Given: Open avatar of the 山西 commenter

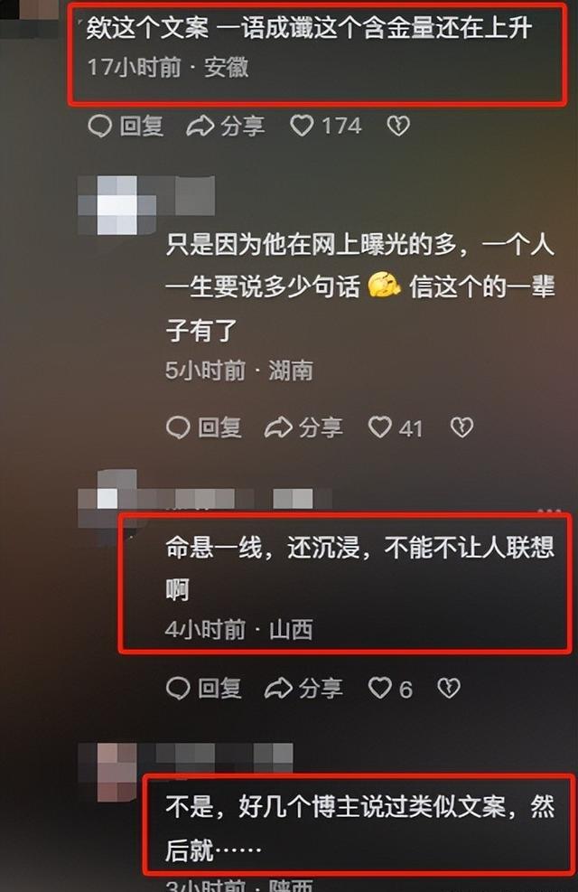Looking at the screenshot, I should (x=108, y=499).
